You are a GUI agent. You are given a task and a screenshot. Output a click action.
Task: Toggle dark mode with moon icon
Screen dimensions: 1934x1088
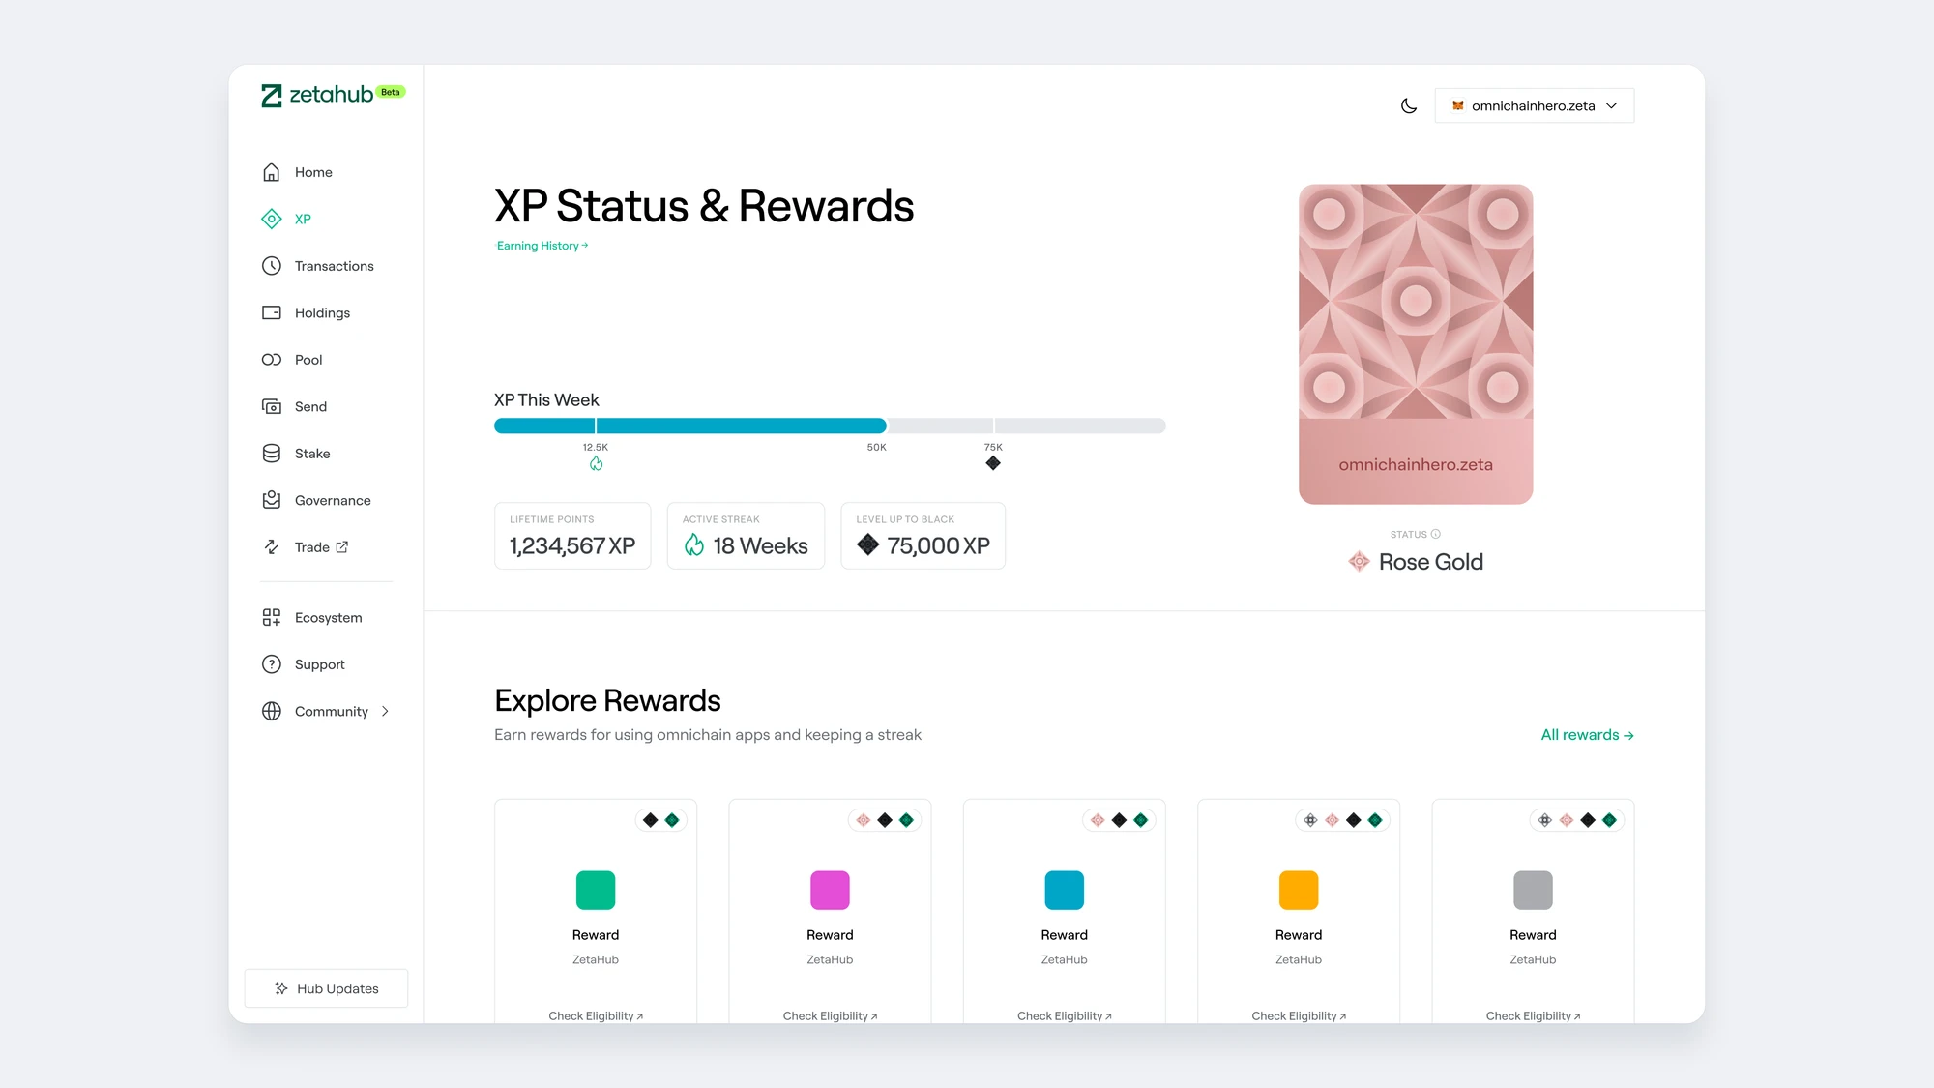1409,105
